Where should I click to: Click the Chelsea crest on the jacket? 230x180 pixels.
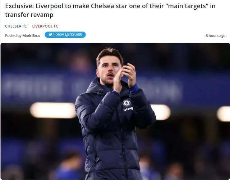point(126,103)
